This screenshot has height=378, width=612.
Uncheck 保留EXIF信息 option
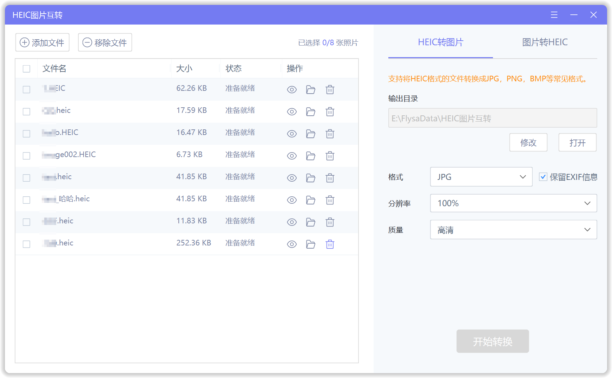tap(543, 177)
